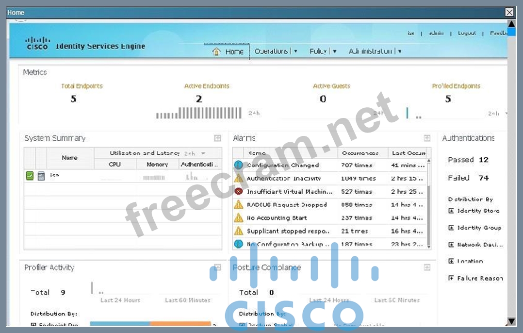Click the green status check icon for ise

[x=30, y=176]
